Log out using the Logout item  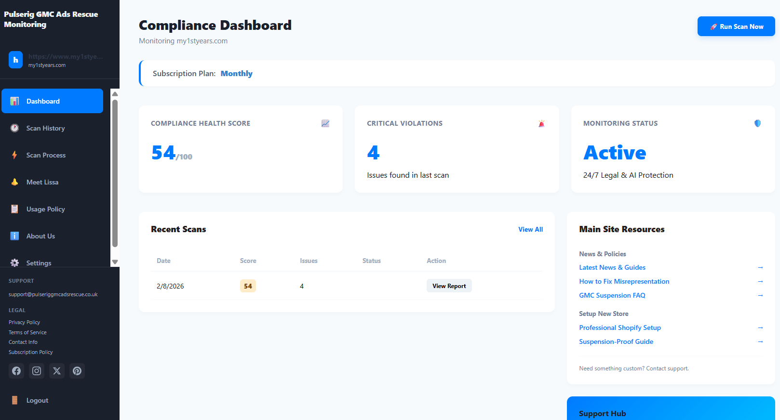click(37, 400)
